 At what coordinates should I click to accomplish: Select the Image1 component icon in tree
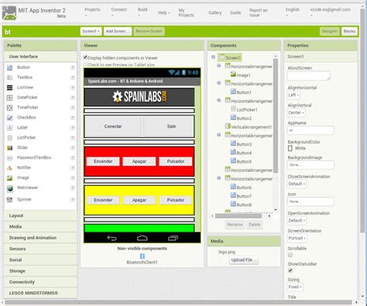[233, 74]
